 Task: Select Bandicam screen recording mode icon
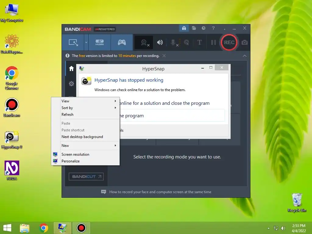coord(73,42)
